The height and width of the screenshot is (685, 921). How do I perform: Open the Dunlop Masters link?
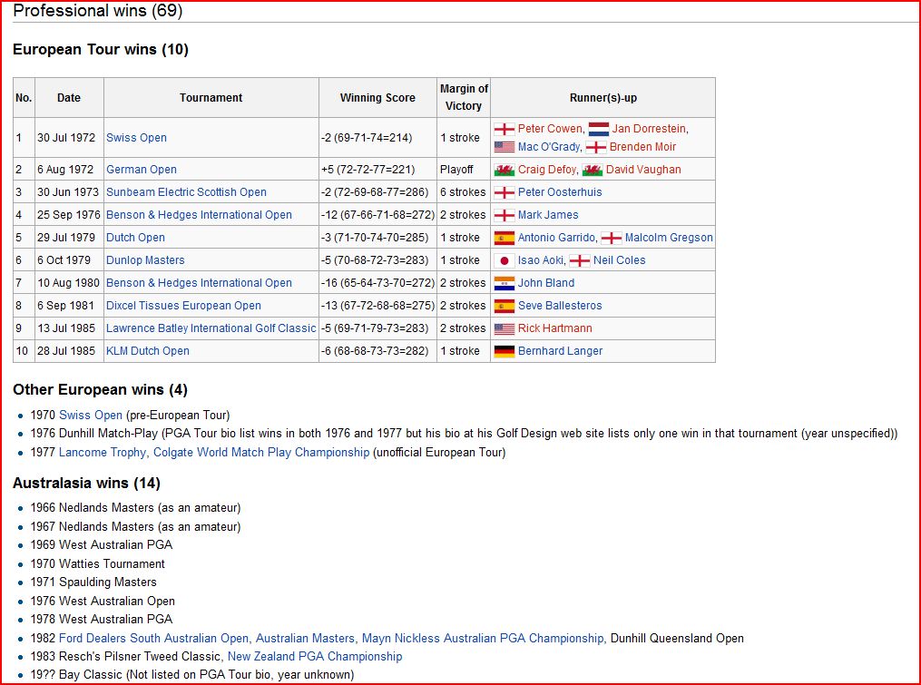pyautogui.click(x=145, y=260)
